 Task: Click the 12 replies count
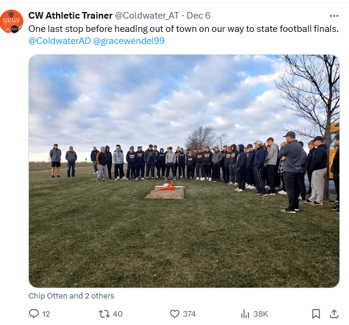pyautogui.click(x=46, y=314)
